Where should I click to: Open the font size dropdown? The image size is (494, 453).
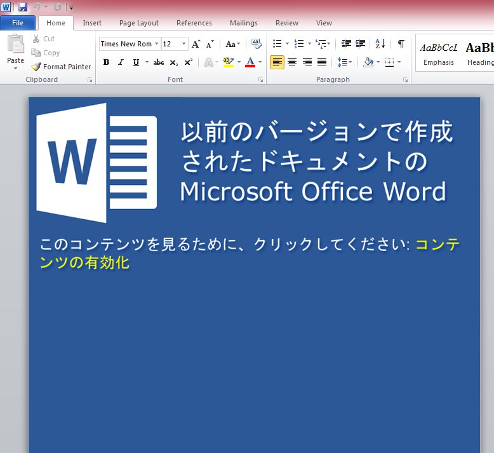[x=184, y=44]
